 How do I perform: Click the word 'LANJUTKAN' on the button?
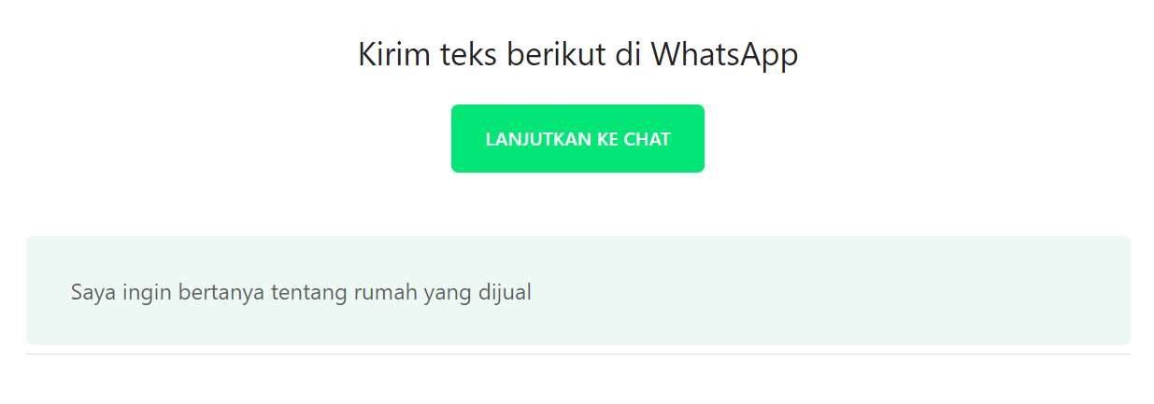[538, 139]
